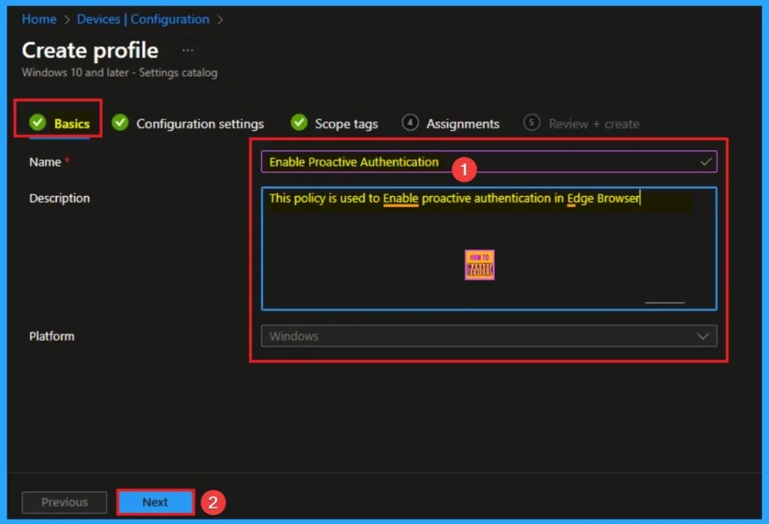Screen dimensions: 769x524
Task: Click the validation checkmark in Name field
Action: pos(706,161)
